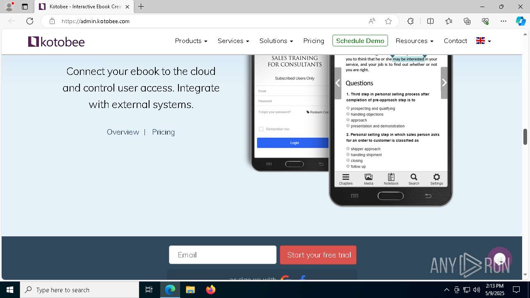Focus the Email signup field

point(223,255)
